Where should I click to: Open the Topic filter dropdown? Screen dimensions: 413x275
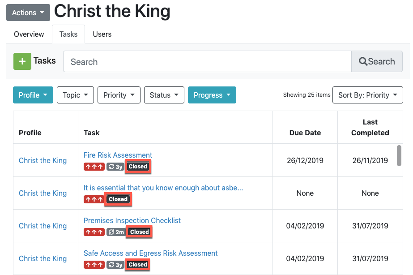75,95
